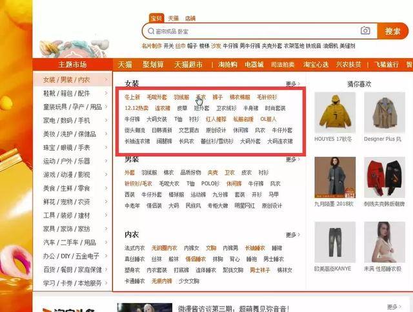413x312 pixels.
Task: Expand arrow for 家电 / 数码 / 手机 category
Action: [x=106, y=121]
